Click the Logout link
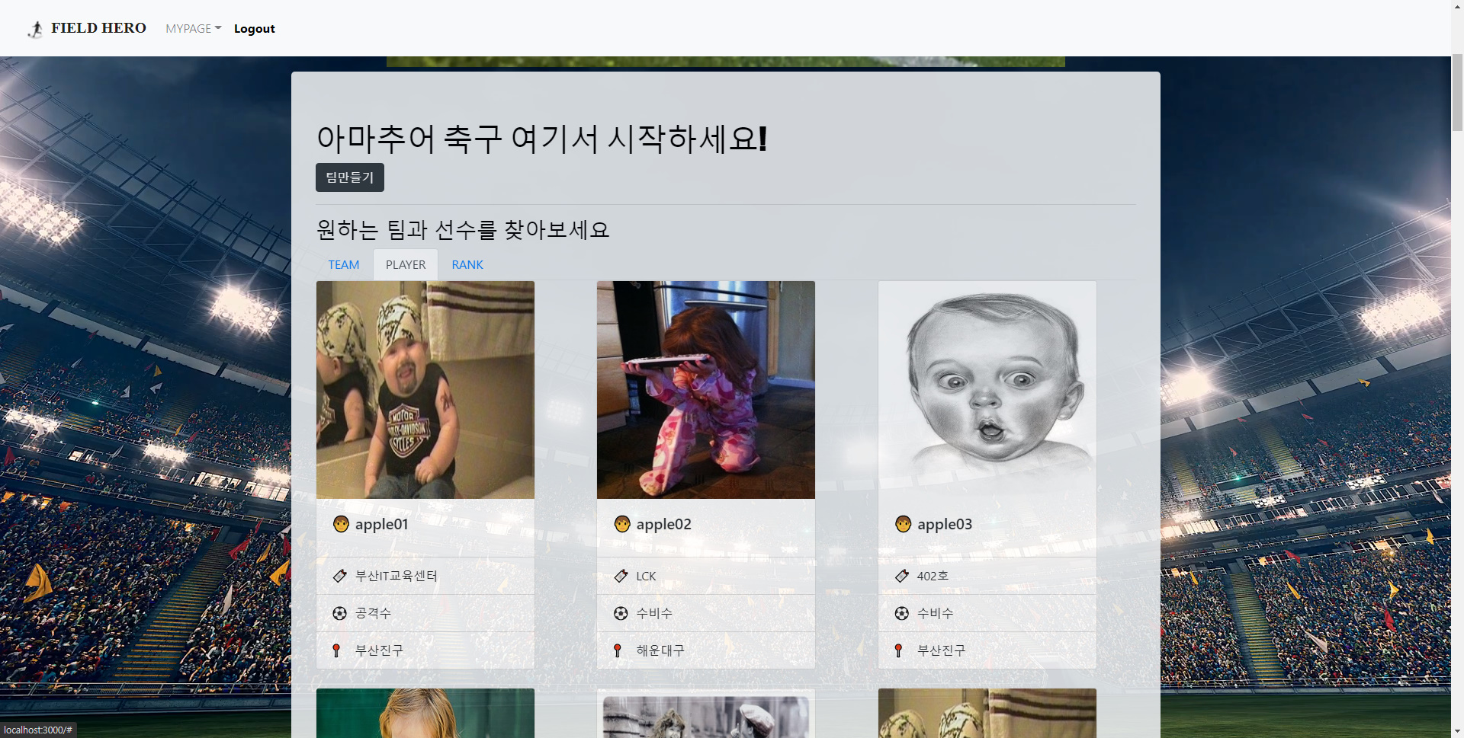1464x738 pixels. tap(254, 28)
